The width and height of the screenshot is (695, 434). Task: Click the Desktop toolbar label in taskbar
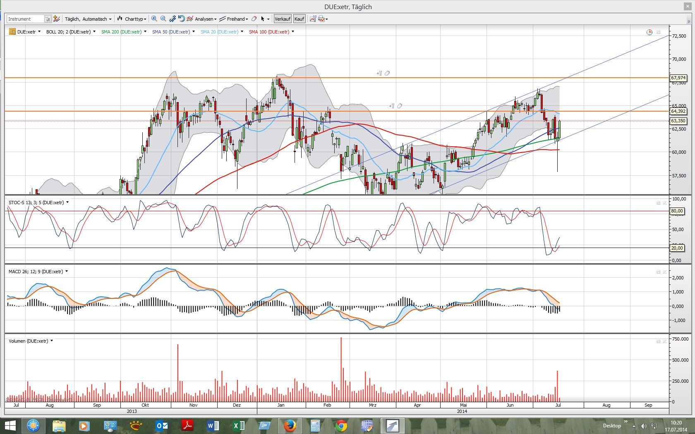[x=612, y=426]
